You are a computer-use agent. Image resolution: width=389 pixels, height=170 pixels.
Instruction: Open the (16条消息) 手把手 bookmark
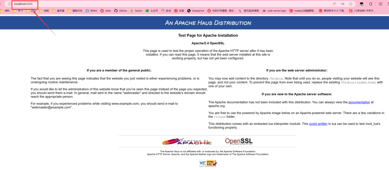click(x=362, y=11)
